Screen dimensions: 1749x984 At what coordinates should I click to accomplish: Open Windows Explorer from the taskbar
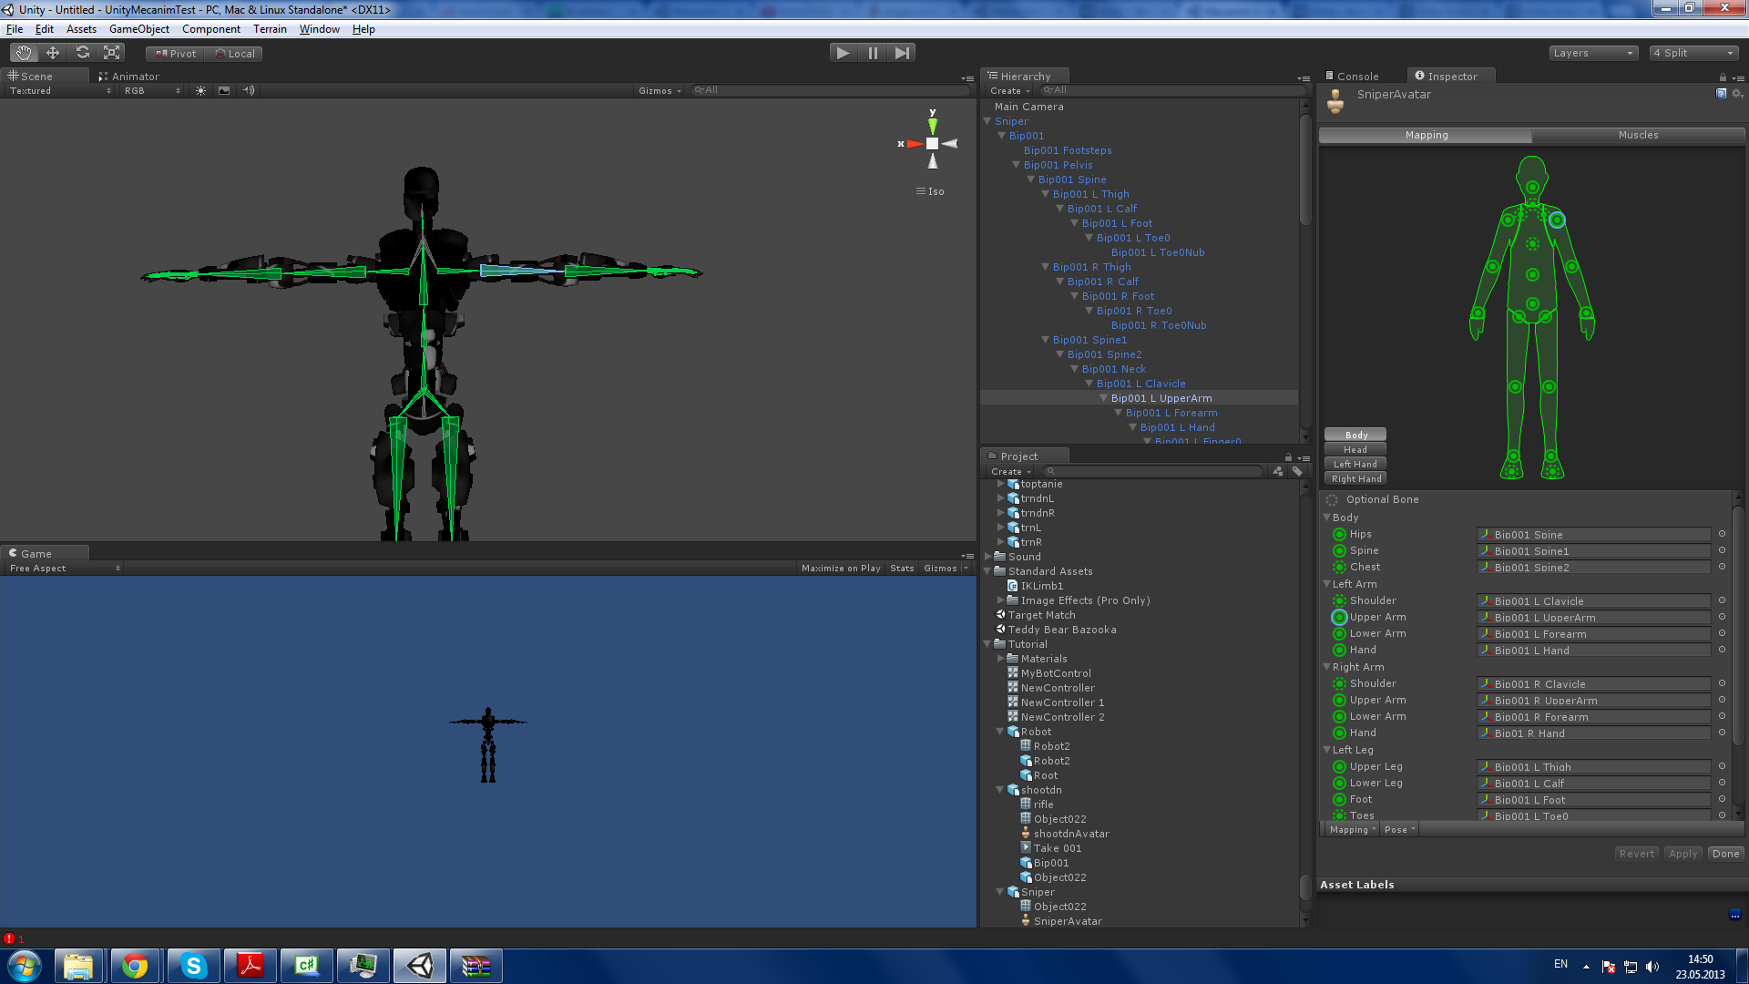click(78, 966)
